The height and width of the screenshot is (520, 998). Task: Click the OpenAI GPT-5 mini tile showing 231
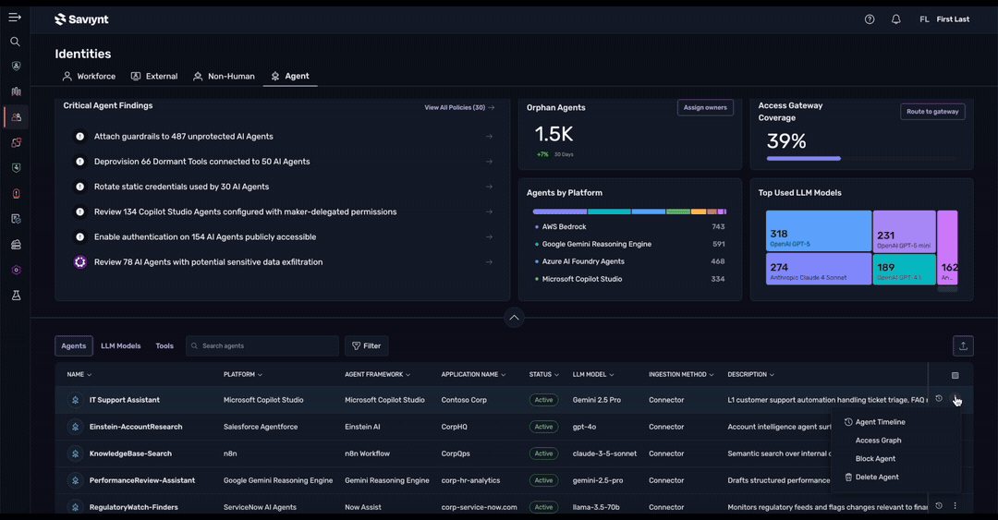904,231
